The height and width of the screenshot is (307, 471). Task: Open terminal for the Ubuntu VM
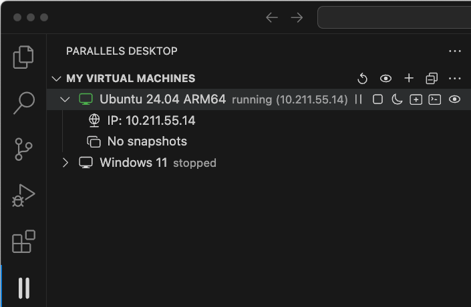pyautogui.click(x=435, y=99)
